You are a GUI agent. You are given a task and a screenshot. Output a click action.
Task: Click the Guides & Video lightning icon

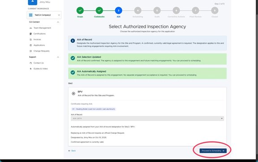point(30,69)
